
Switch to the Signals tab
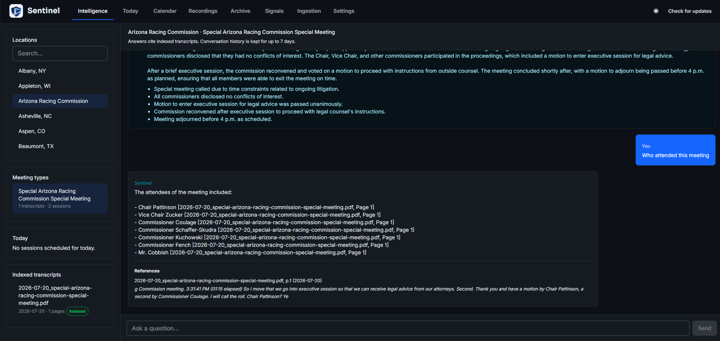tap(274, 11)
